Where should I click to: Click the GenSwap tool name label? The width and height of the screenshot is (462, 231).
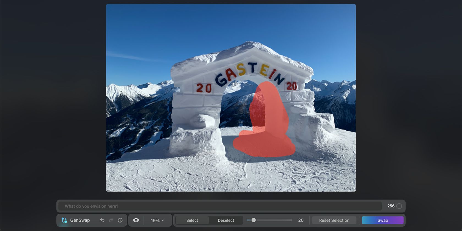(80, 220)
